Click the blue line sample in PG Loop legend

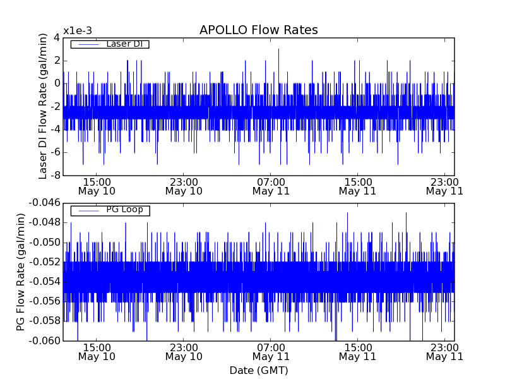(x=88, y=210)
